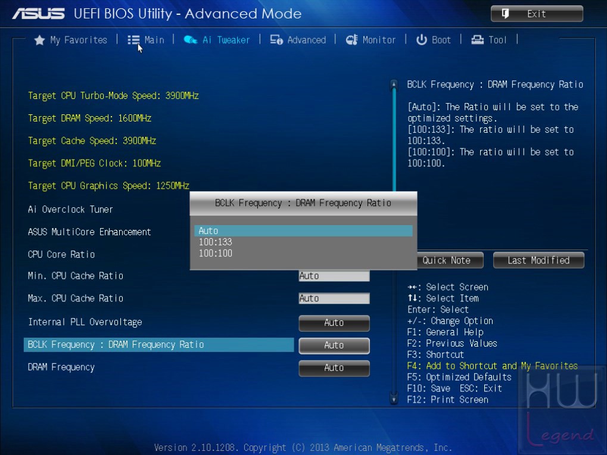
Task: Choose 100:133 in the ratio popup
Action: pyautogui.click(x=304, y=242)
